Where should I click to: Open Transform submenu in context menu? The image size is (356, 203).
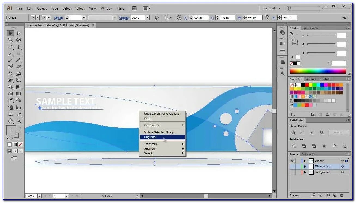[163, 144]
